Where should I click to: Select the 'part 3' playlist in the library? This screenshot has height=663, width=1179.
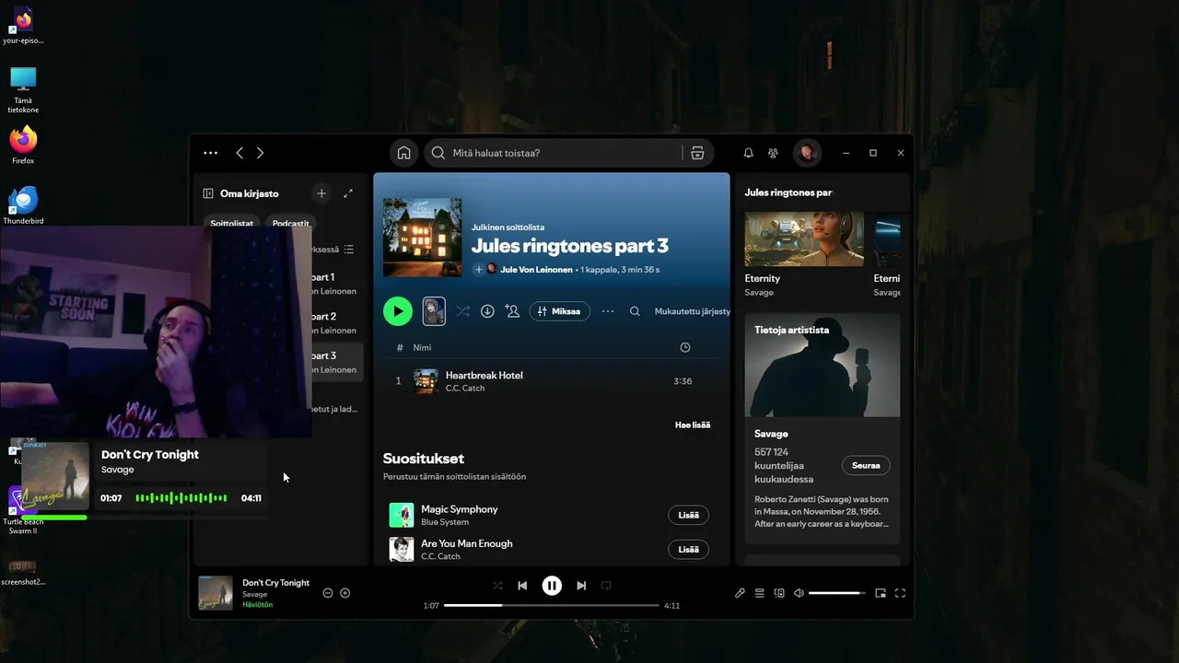tap(335, 362)
